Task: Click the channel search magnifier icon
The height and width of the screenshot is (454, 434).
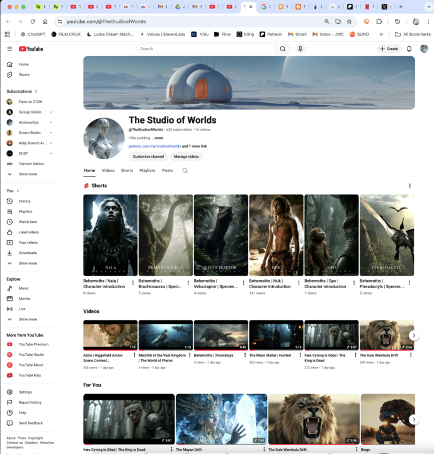Action: 185,170
